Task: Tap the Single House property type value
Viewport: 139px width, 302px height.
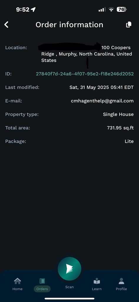Action: [118, 114]
